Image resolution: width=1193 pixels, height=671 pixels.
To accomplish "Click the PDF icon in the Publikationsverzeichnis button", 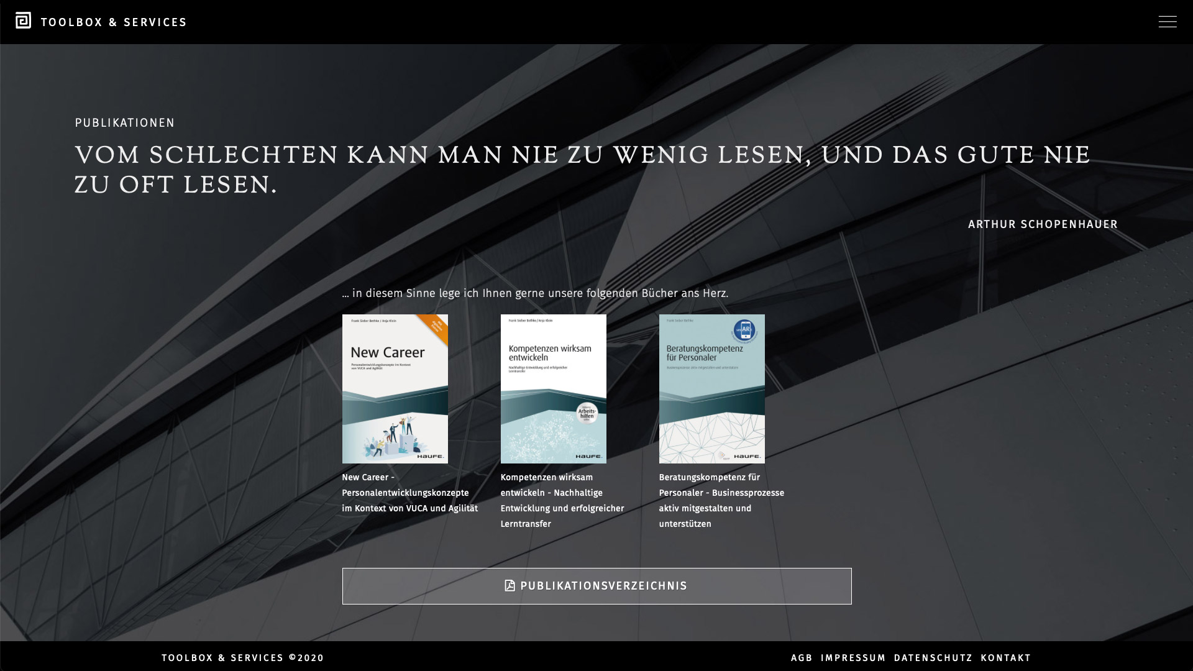I will 510,586.
